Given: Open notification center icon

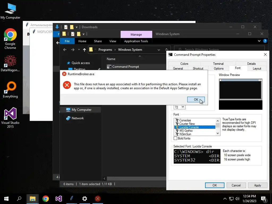Looking at the screenshot, I should (x=264, y=199).
